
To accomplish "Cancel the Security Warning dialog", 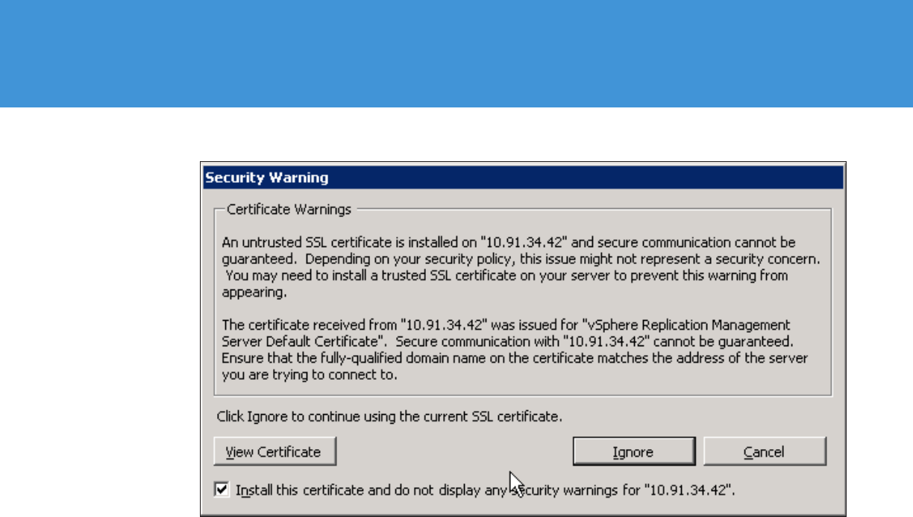I will click(x=764, y=452).
